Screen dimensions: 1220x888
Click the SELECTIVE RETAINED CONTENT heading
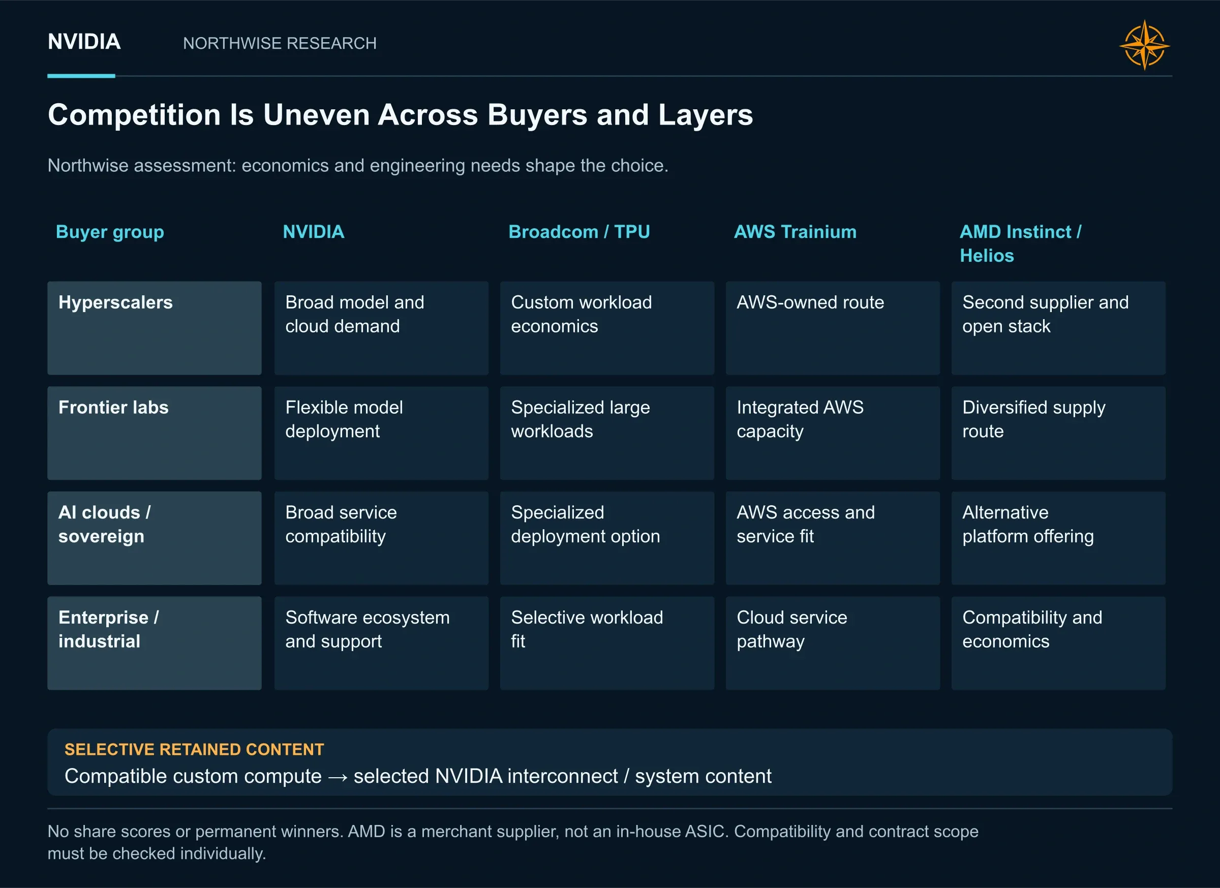point(194,749)
